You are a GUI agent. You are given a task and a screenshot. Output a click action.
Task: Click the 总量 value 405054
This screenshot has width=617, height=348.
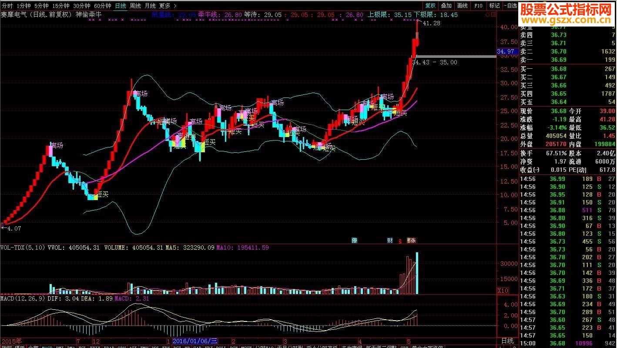click(556, 136)
